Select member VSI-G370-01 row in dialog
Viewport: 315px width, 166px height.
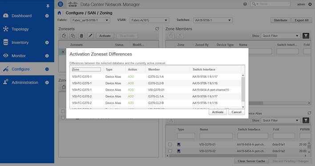(x=156, y=90)
